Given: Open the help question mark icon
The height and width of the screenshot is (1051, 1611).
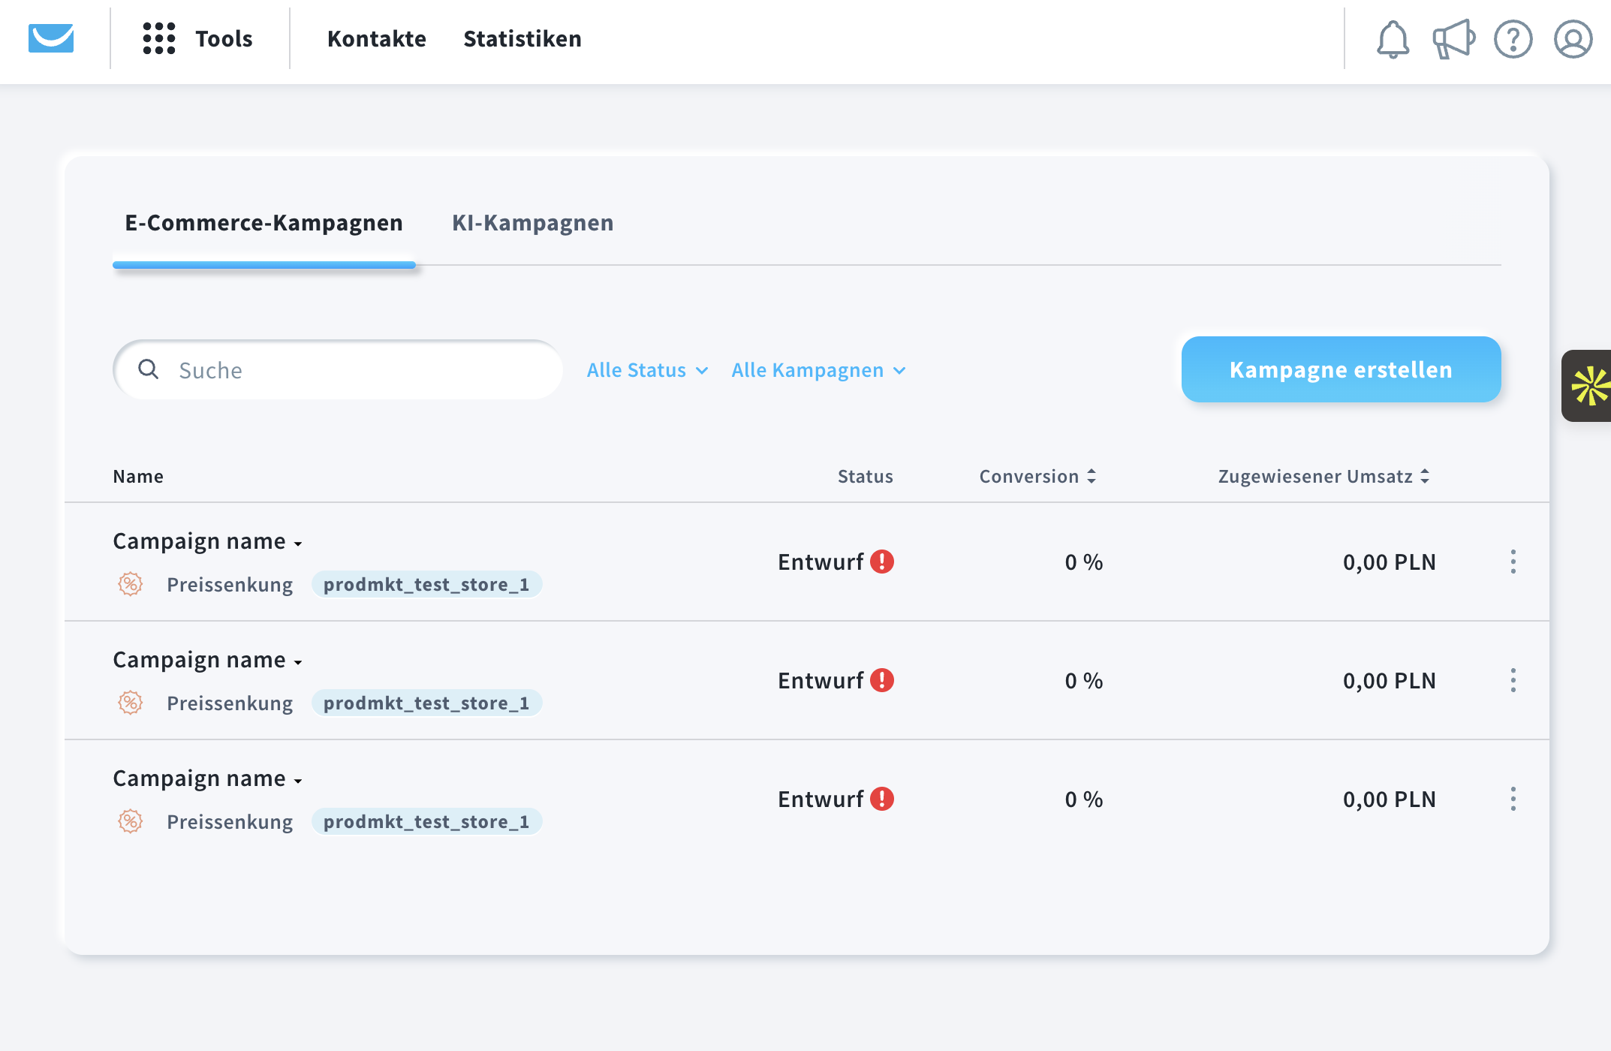Looking at the screenshot, I should pyautogui.click(x=1513, y=39).
